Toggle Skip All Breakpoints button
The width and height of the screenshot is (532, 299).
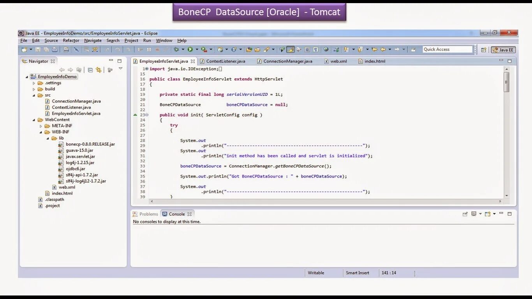tap(76, 49)
